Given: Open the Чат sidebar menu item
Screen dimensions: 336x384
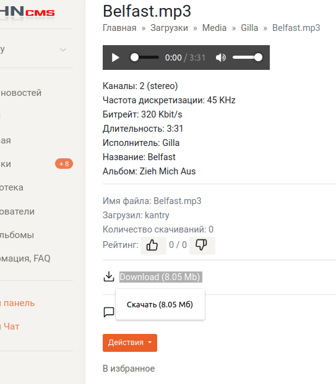Looking at the screenshot, I should point(10,326).
